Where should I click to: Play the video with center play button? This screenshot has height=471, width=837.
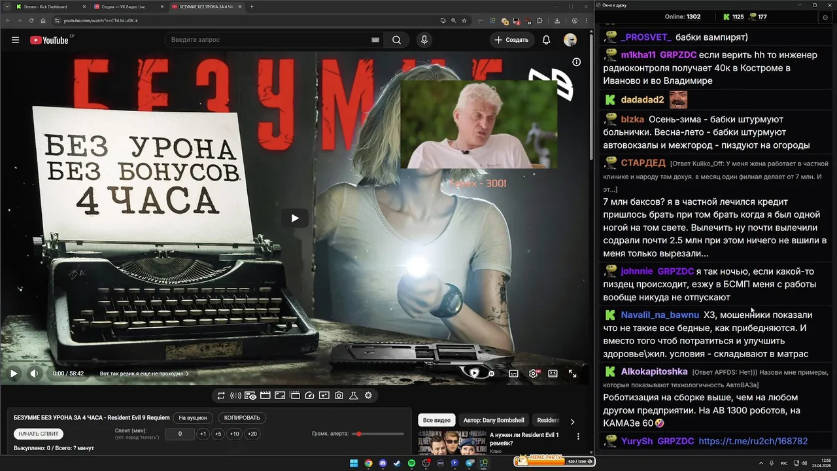[295, 218]
